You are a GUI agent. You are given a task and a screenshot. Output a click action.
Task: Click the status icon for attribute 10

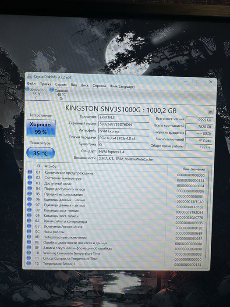[x=29, y=253]
